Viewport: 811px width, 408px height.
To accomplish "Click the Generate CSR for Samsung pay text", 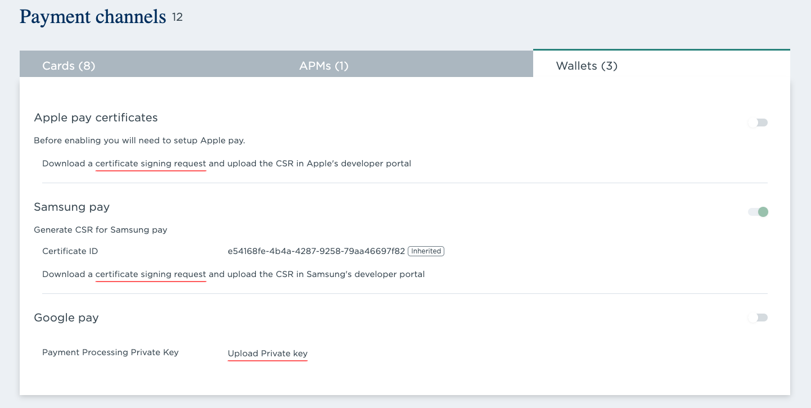I will [101, 230].
